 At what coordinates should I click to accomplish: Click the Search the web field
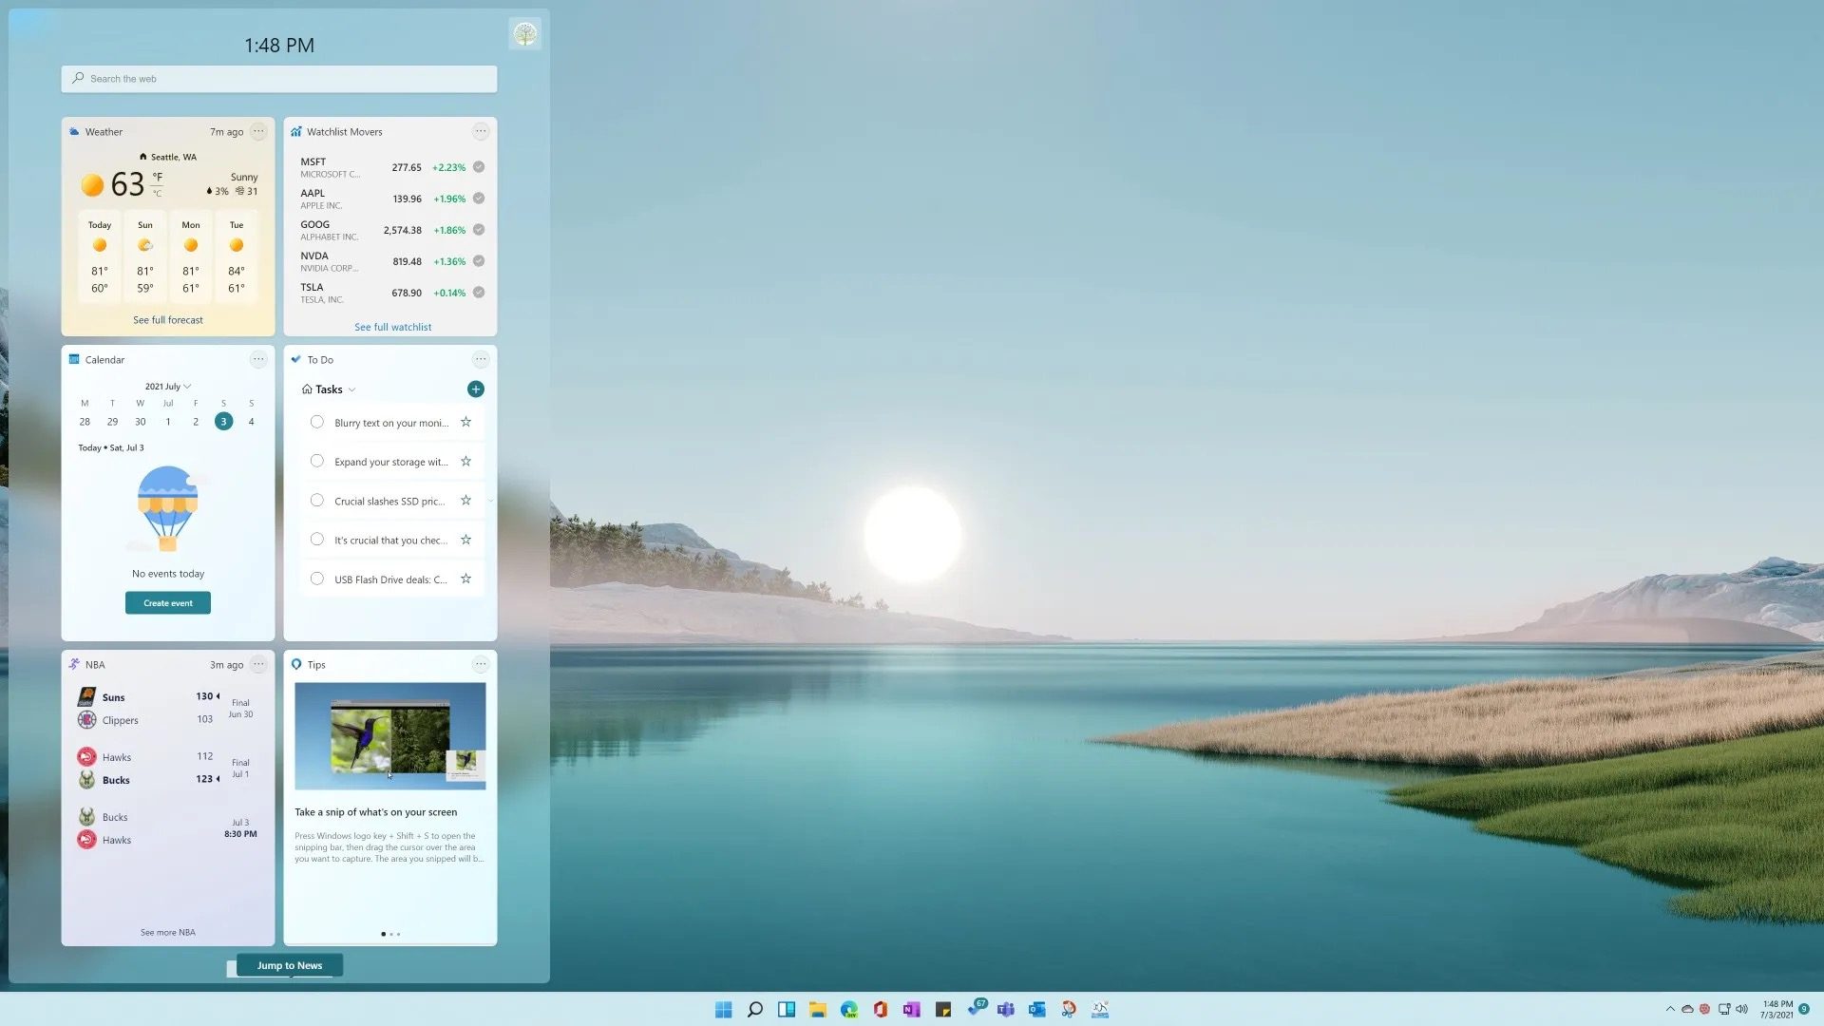point(279,79)
